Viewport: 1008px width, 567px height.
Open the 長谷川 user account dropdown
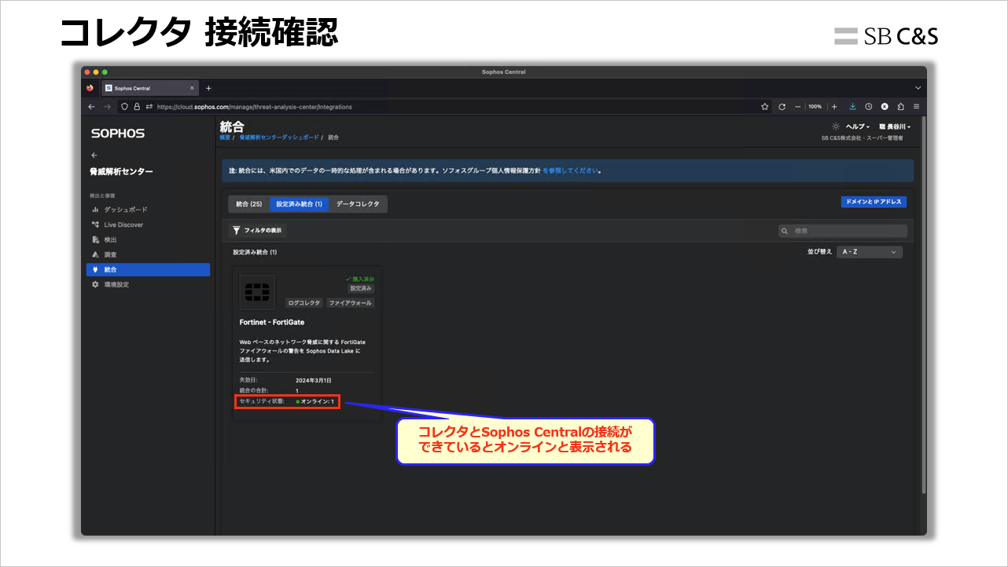(895, 126)
